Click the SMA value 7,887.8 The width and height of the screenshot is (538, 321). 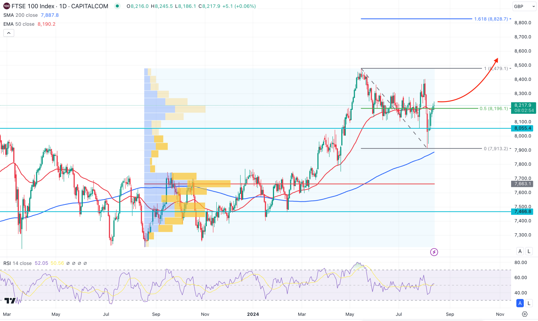(x=50, y=15)
